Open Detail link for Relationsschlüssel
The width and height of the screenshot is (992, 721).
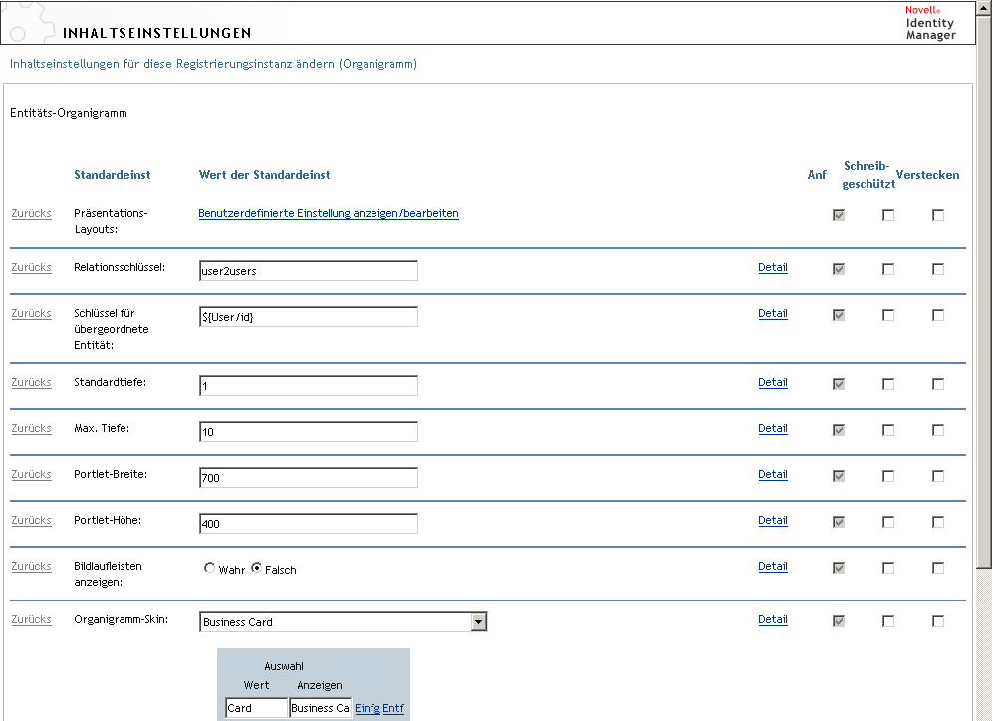[773, 267]
